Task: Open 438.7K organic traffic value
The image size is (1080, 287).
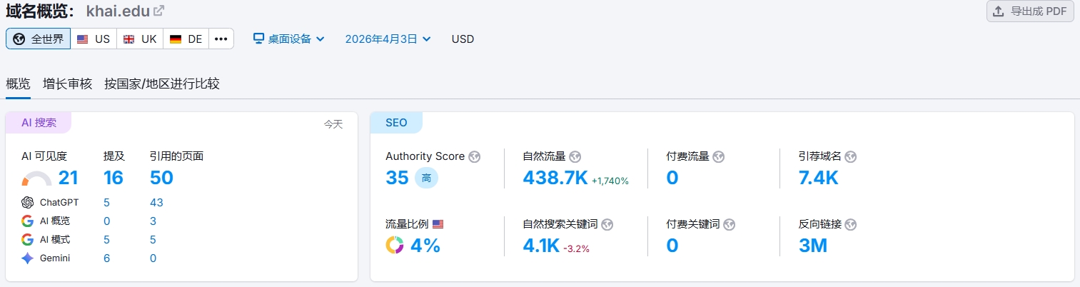Action: click(x=555, y=178)
